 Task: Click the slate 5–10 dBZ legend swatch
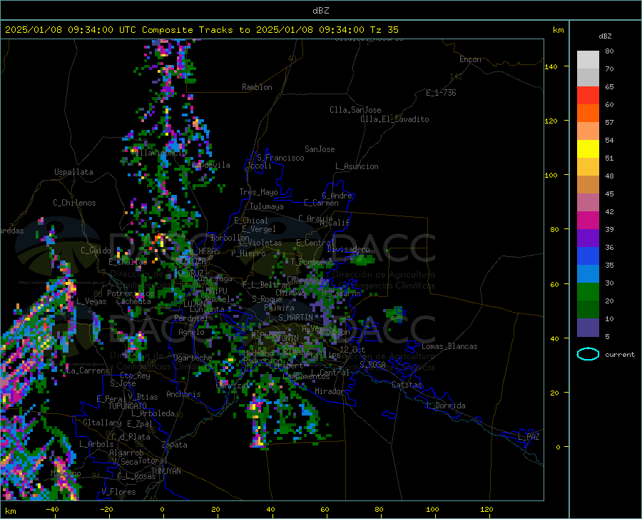coord(588,328)
